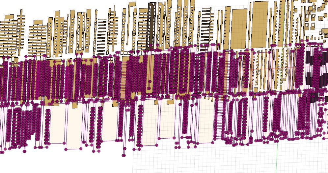Select the taller solid tan rectangular panel
This screenshot has width=328, height=173.
coord(260,25)
